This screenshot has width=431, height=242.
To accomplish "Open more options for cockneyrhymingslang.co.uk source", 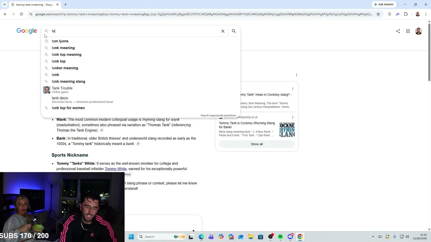I will tap(293, 117).
